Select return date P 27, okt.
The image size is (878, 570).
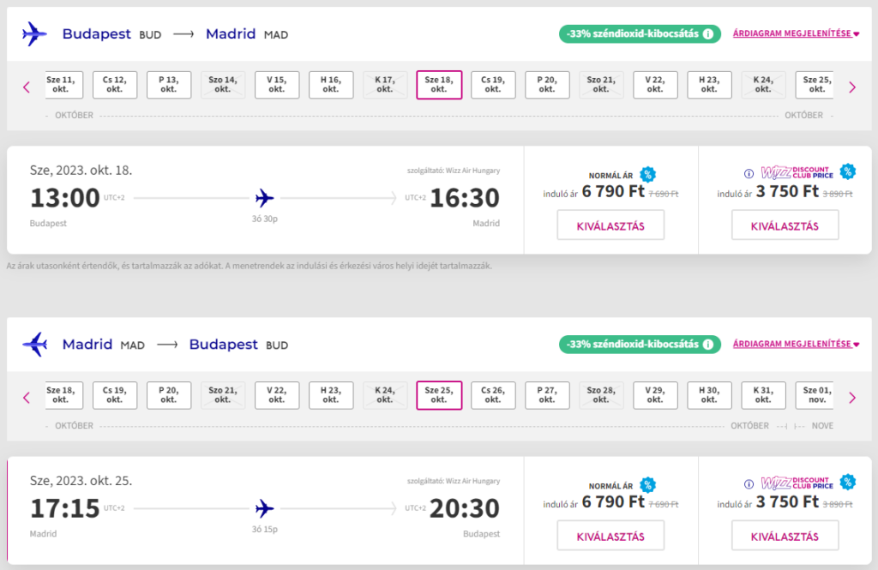pos(547,395)
